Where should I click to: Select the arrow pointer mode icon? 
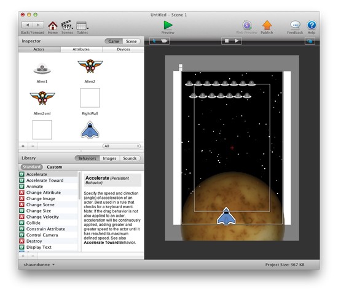coord(154,41)
